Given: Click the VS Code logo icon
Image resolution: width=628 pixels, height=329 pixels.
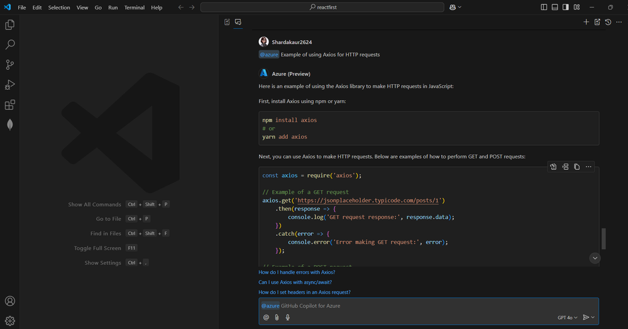Looking at the screenshot, I should (7, 7).
